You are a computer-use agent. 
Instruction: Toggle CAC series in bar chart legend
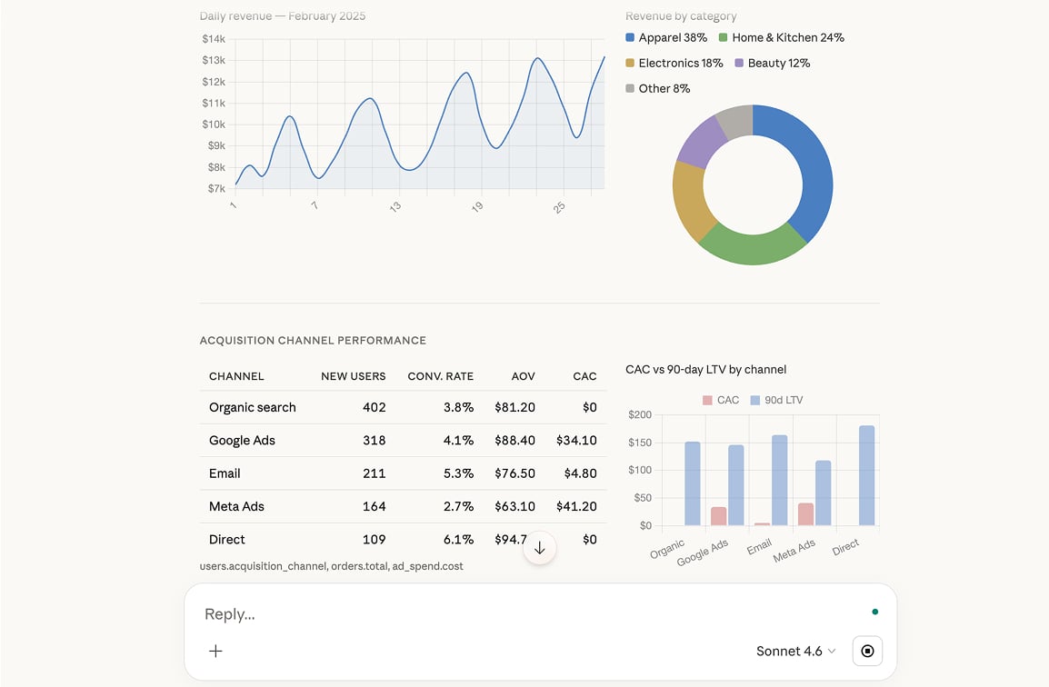click(721, 400)
